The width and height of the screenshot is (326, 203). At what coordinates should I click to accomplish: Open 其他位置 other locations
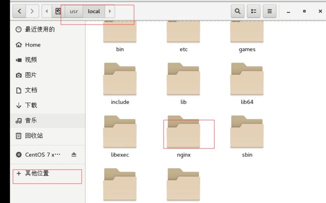[x=48, y=173]
